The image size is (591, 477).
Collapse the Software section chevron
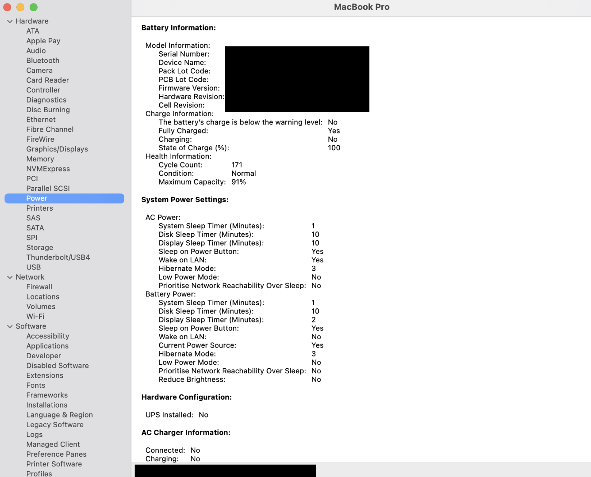pyautogui.click(x=10, y=326)
